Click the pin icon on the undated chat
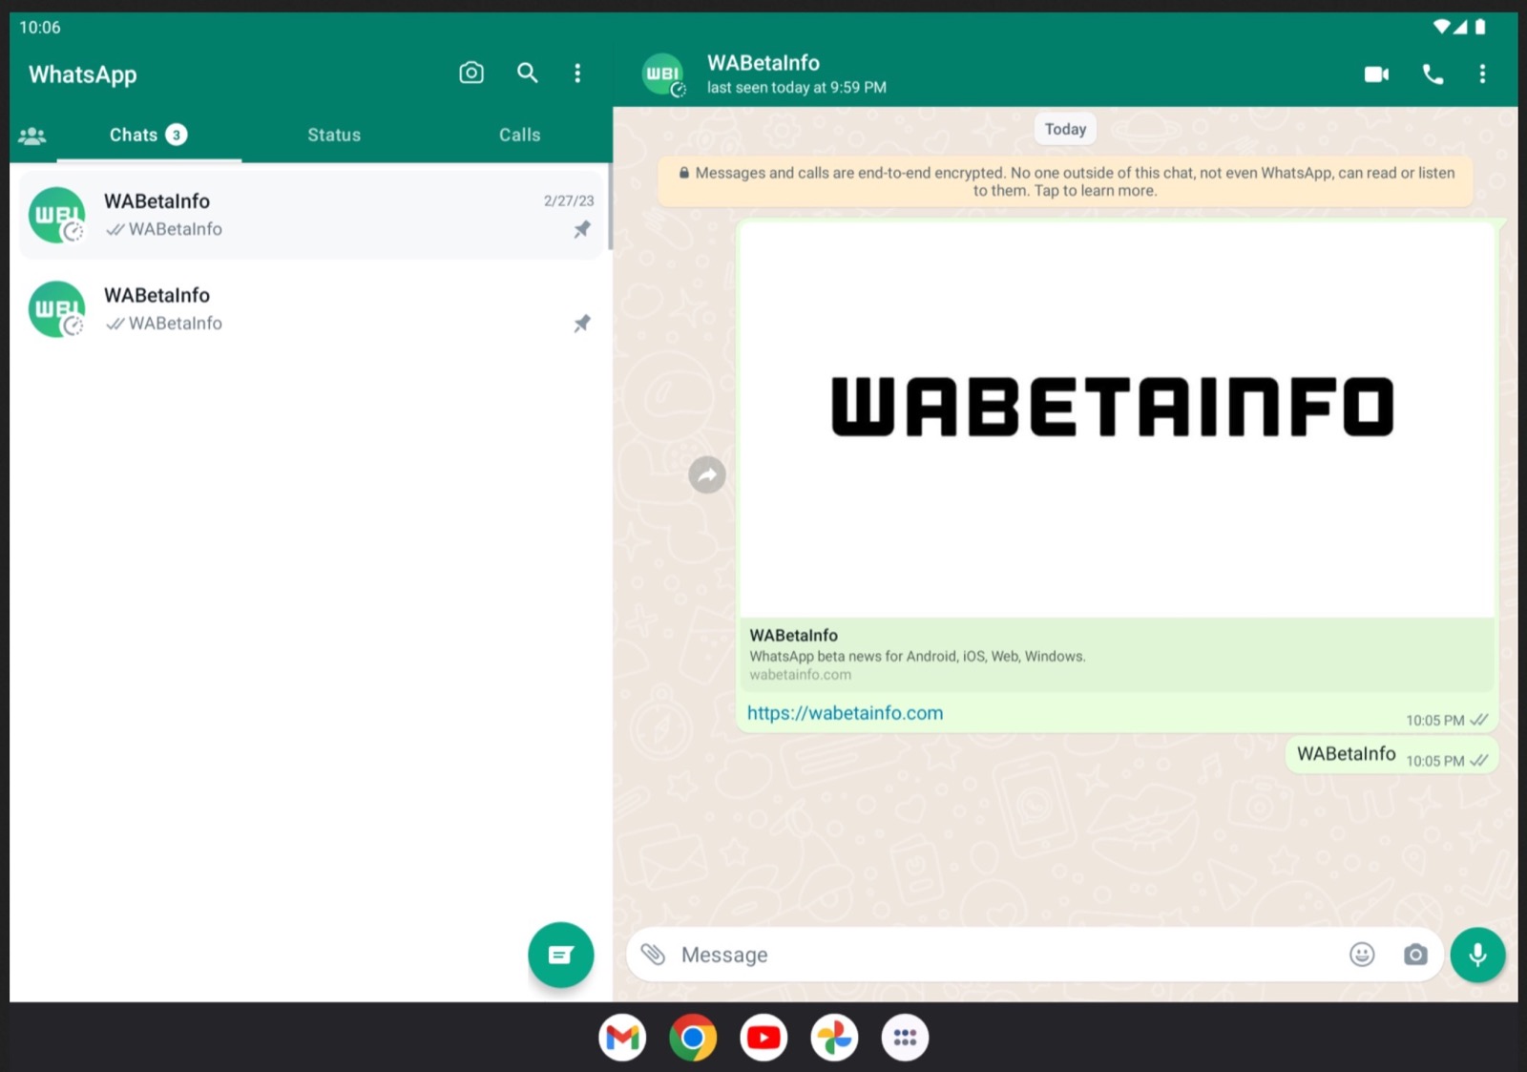The width and height of the screenshot is (1527, 1072). click(582, 324)
